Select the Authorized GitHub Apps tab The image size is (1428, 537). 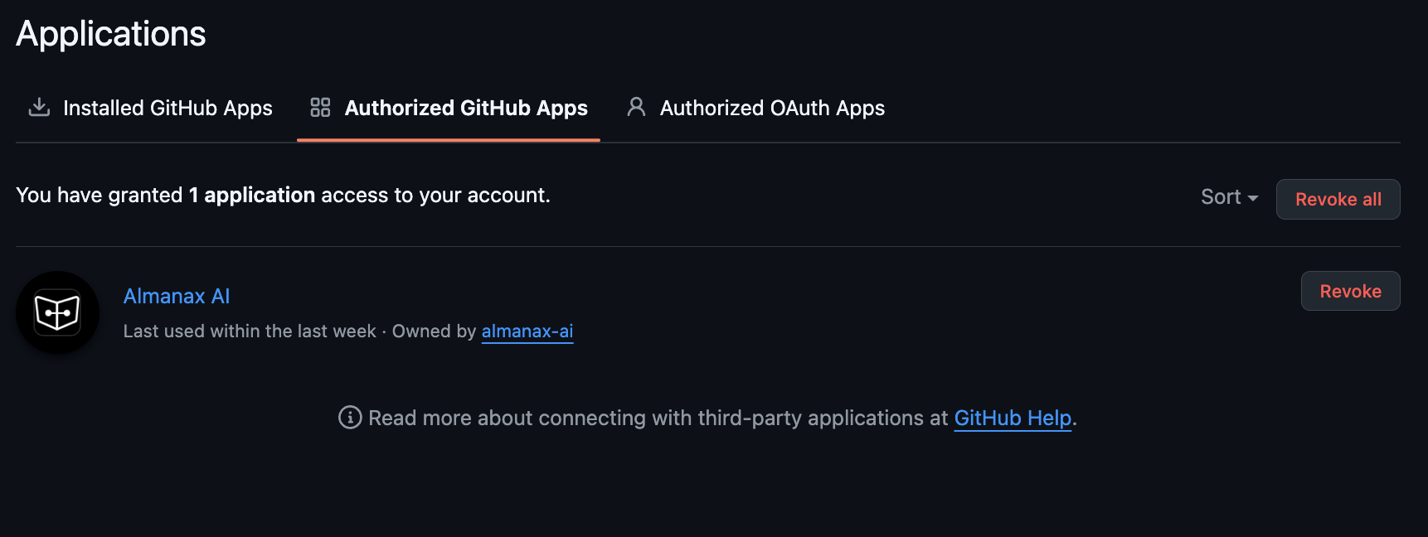coord(449,108)
